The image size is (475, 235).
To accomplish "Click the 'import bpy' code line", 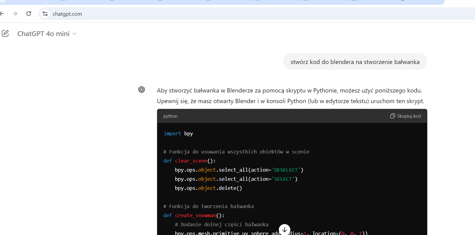I will (x=178, y=133).
